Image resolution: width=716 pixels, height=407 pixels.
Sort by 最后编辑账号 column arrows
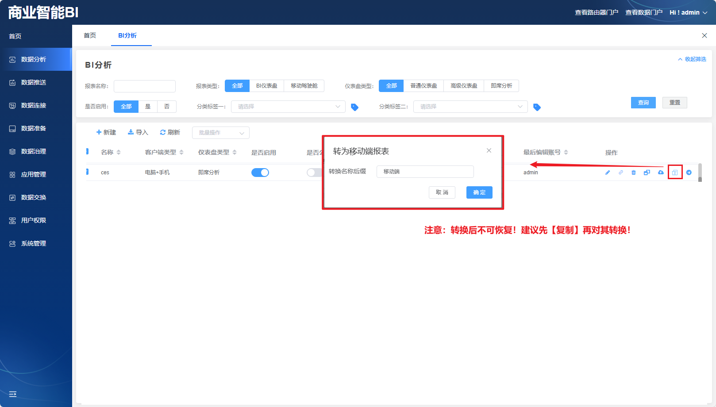coord(566,152)
